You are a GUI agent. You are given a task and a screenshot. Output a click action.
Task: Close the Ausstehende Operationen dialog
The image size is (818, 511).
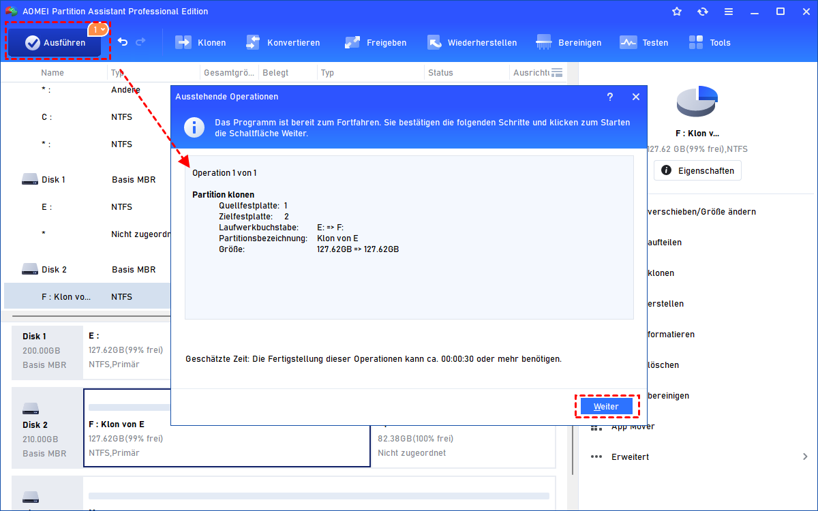636,97
